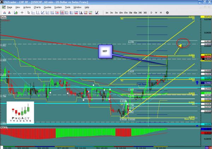Switch chart to 1m timeframe

click(107, 13)
